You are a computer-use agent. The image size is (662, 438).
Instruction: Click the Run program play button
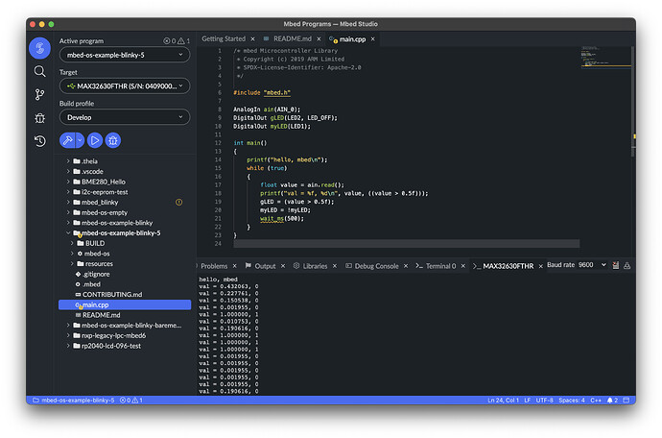click(95, 140)
